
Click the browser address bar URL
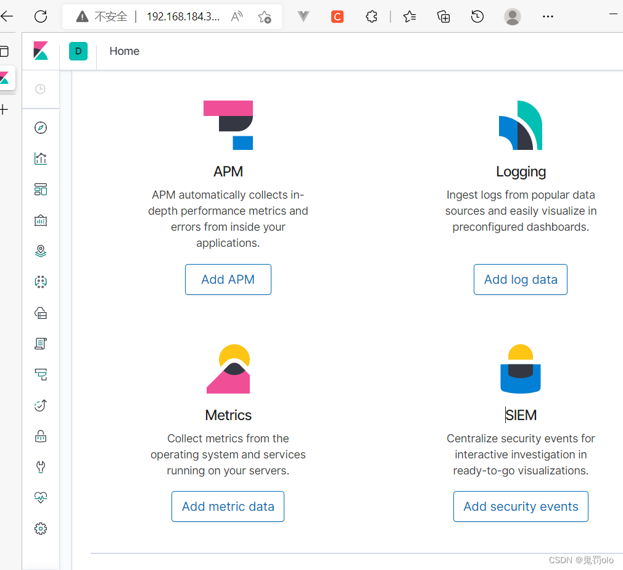(x=183, y=17)
